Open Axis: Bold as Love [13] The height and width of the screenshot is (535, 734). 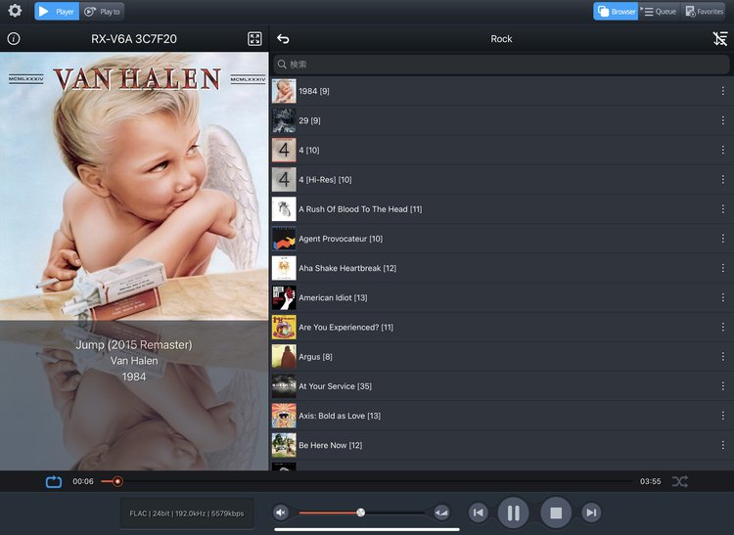tap(501, 416)
